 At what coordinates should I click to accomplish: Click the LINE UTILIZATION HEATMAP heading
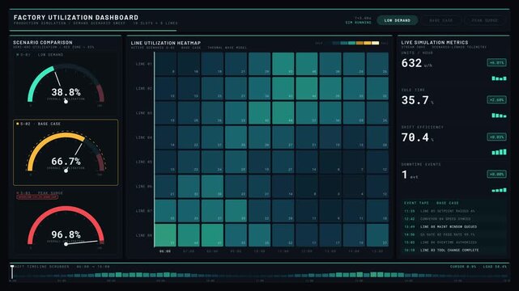click(x=165, y=43)
